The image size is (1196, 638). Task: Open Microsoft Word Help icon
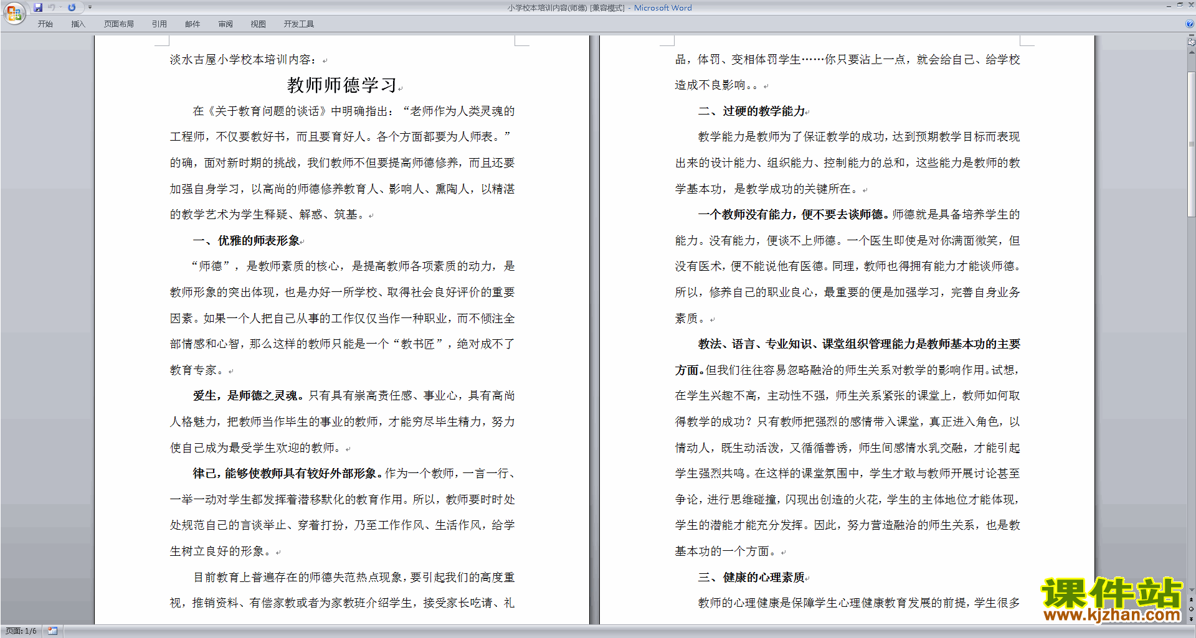coord(1189,24)
